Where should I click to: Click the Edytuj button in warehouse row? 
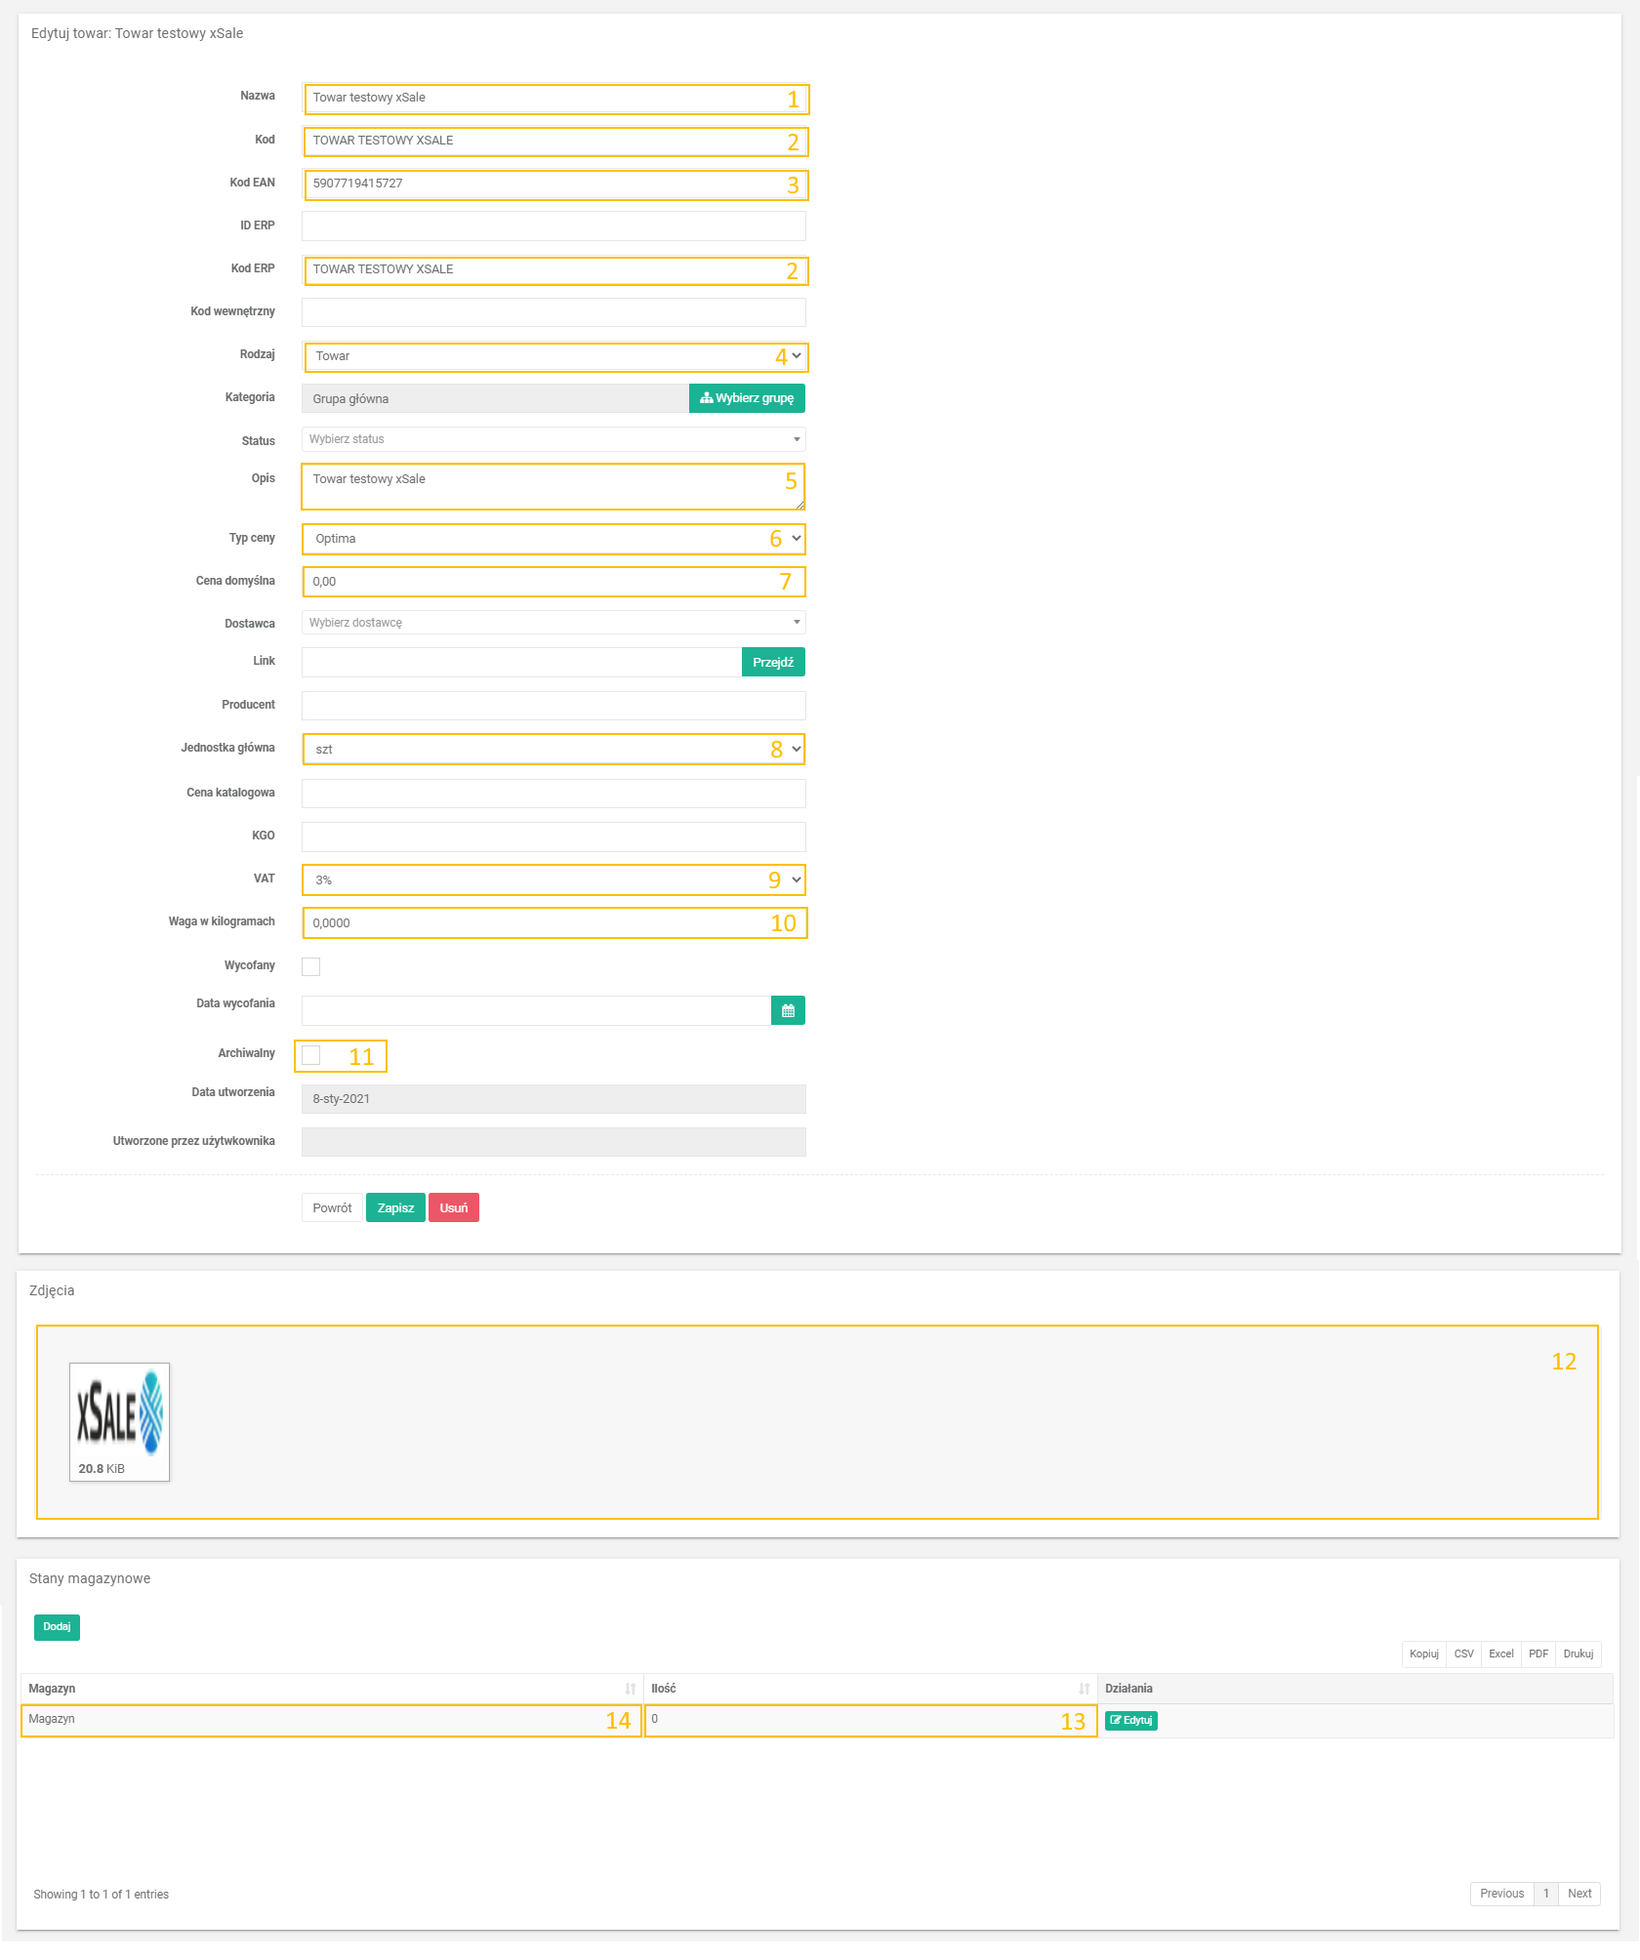[x=1130, y=1721]
